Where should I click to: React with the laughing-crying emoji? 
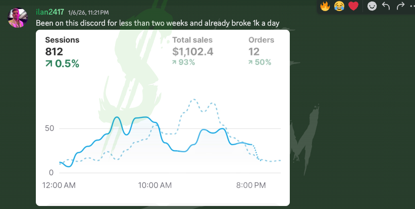point(339,7)
